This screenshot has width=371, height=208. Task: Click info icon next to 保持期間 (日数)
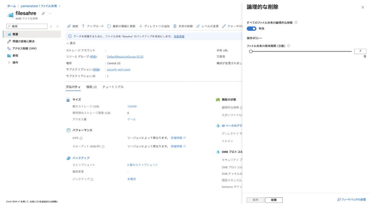(288, 46)
